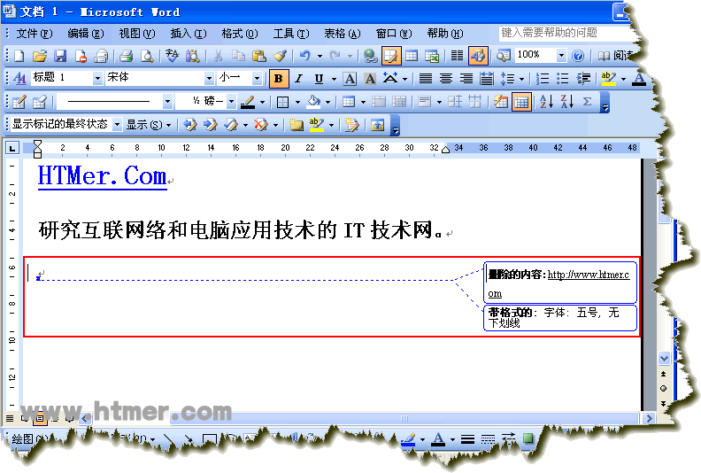
Task: Open the 视图(V) menu
Action: [x=137, y=34]
